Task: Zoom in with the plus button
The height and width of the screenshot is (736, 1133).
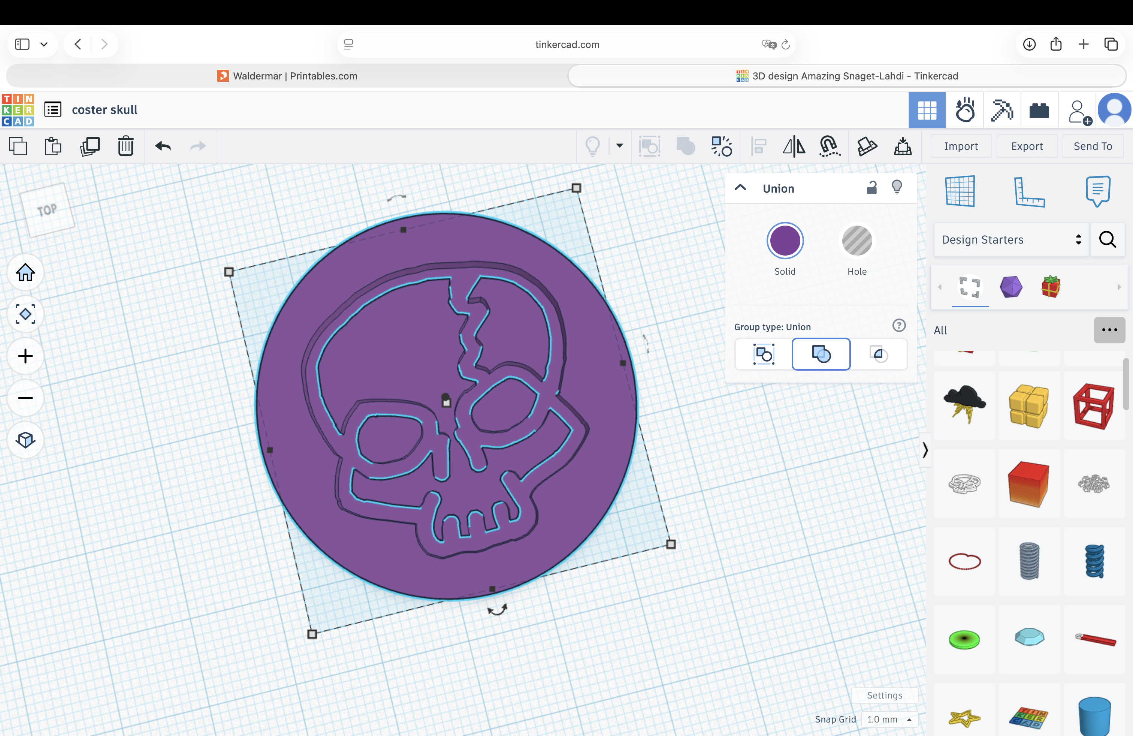Action: [25, 356]
